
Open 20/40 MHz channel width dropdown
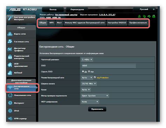[x=89, y=83]
